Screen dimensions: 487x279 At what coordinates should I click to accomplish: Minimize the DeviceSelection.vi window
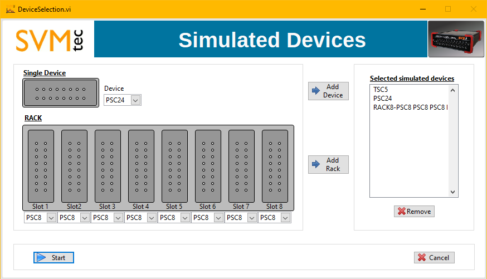tap(423, 9)
